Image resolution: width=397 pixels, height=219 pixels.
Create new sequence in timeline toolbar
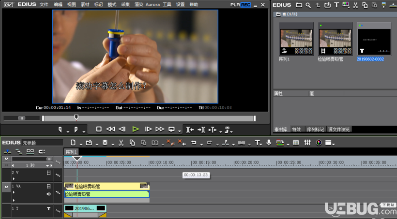coord(73,143)
